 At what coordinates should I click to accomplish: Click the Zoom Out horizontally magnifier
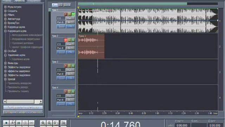click(x=49, y=123)
